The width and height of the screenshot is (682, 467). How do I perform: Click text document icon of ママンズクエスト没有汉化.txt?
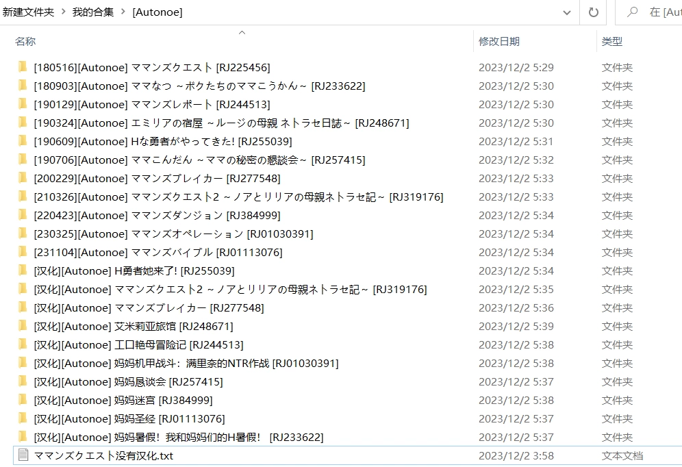[23, 455]
